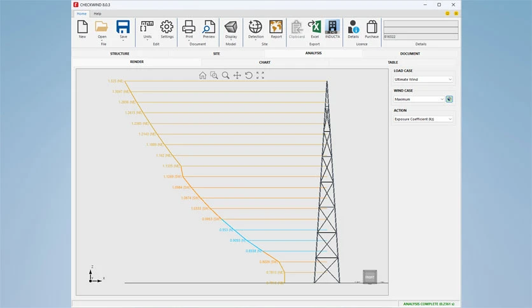Go to the SITE tab
The height and width of the screenshot is (308, 532).
pos(216,53)
